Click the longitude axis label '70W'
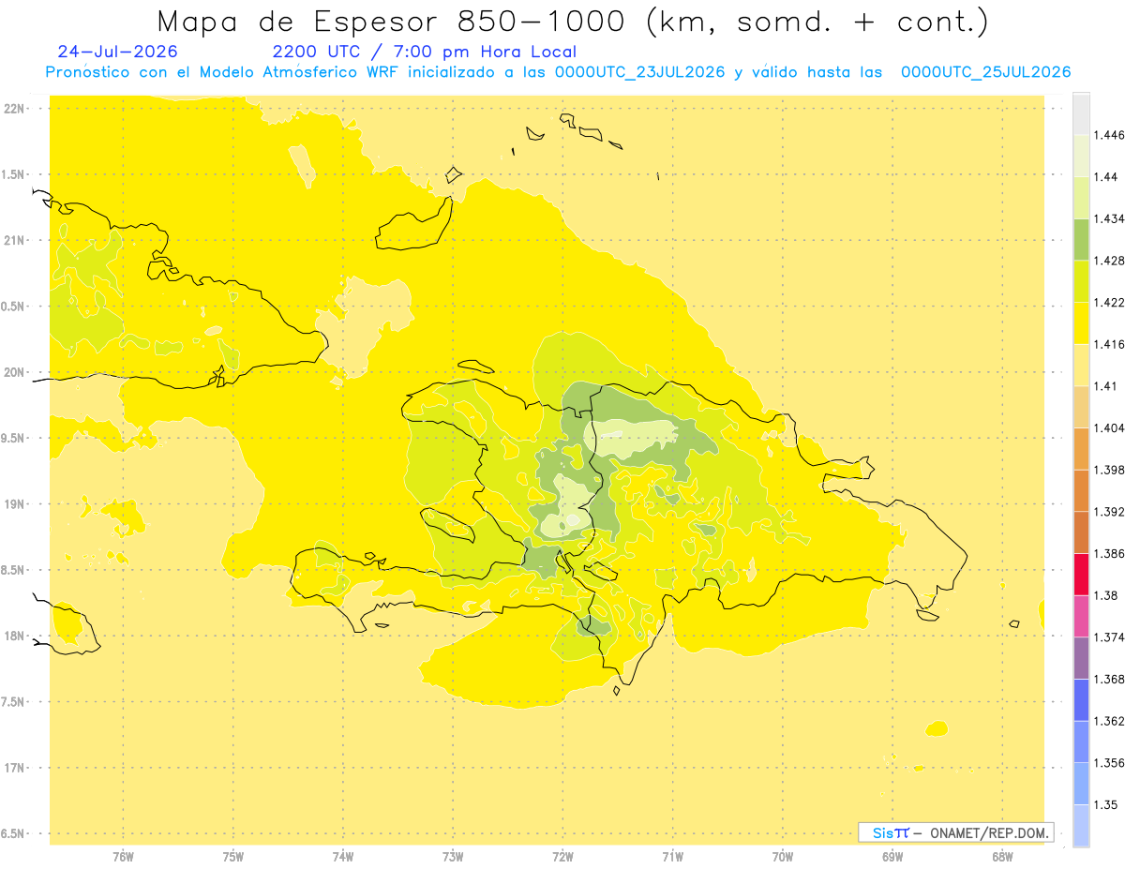The image size is (1125, 869). tap(783, 857)
